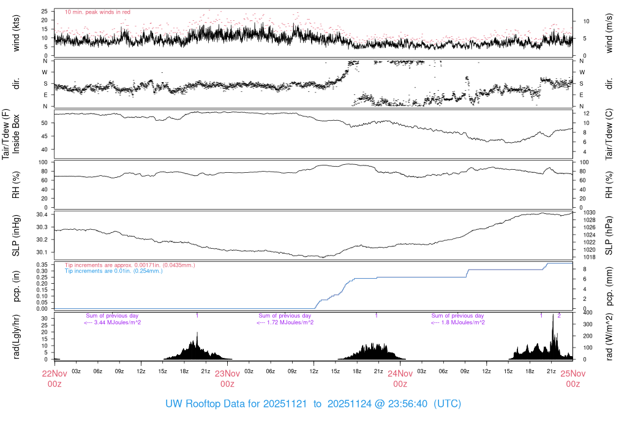The height and width of the screenshot is (429, 627).
Task: Click the left 'dir.' axis label
Action: [x=16, y=83]
